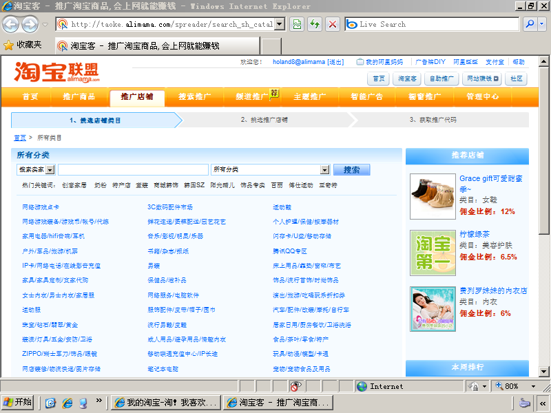This screenshot has height=413, width=551.
Task: Click the scrollbar up arrow
Action: (544, 62)
